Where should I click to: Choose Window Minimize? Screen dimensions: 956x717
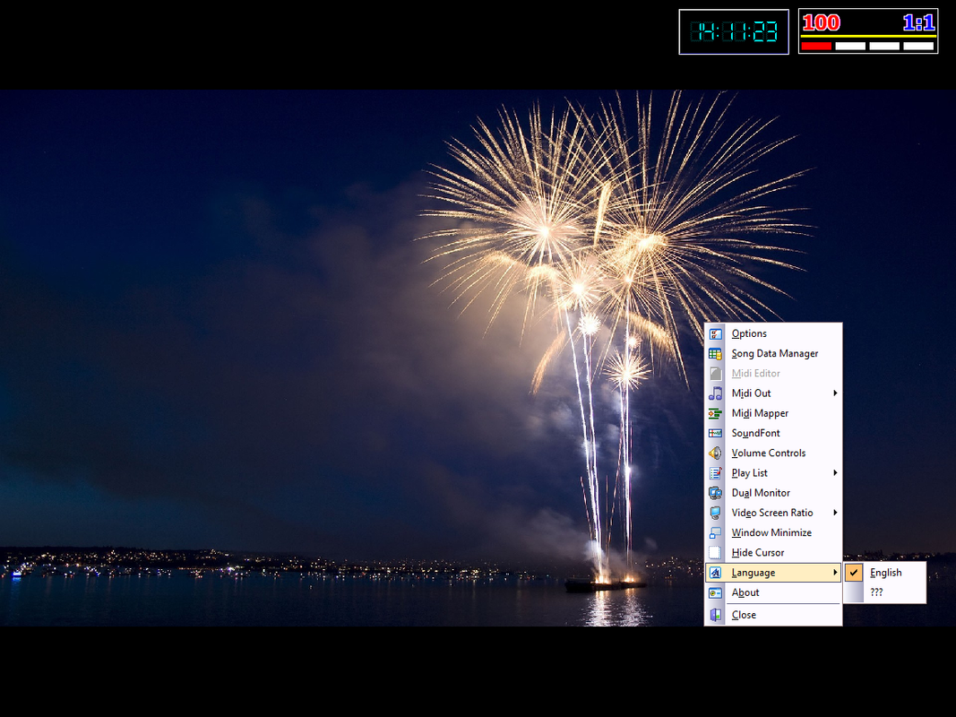[x=773, y=533]
